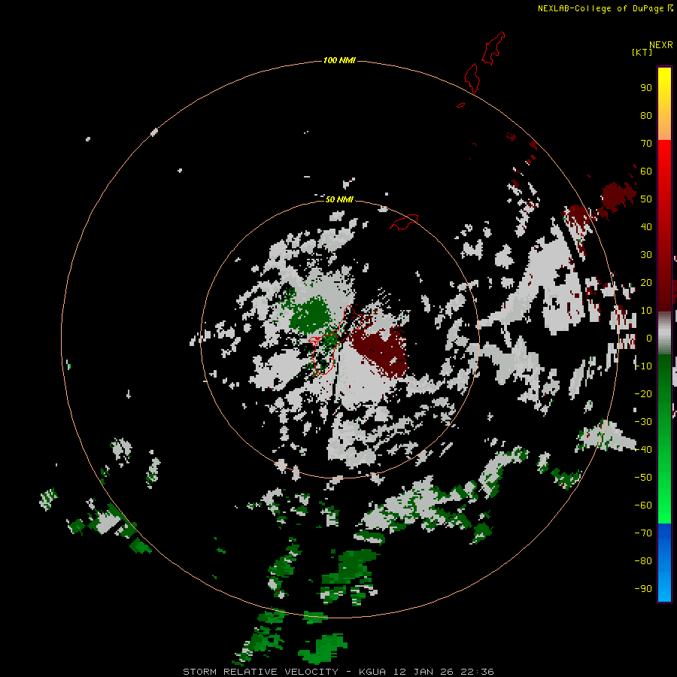Viewport: 677px width, 677px height.
Task: Click the 40 value on the velocity scale
Action: click(646, 227)
